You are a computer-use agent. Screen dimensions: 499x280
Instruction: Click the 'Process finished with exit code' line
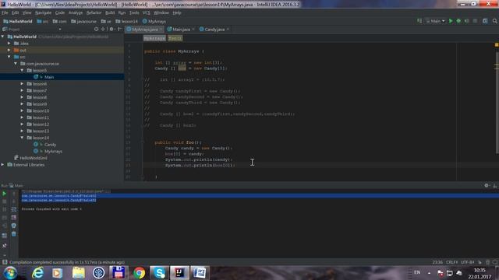click(x=51, y=209)
